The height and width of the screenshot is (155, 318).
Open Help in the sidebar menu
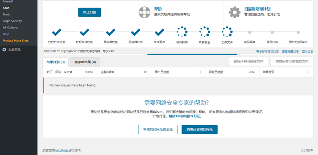(6, 34)
